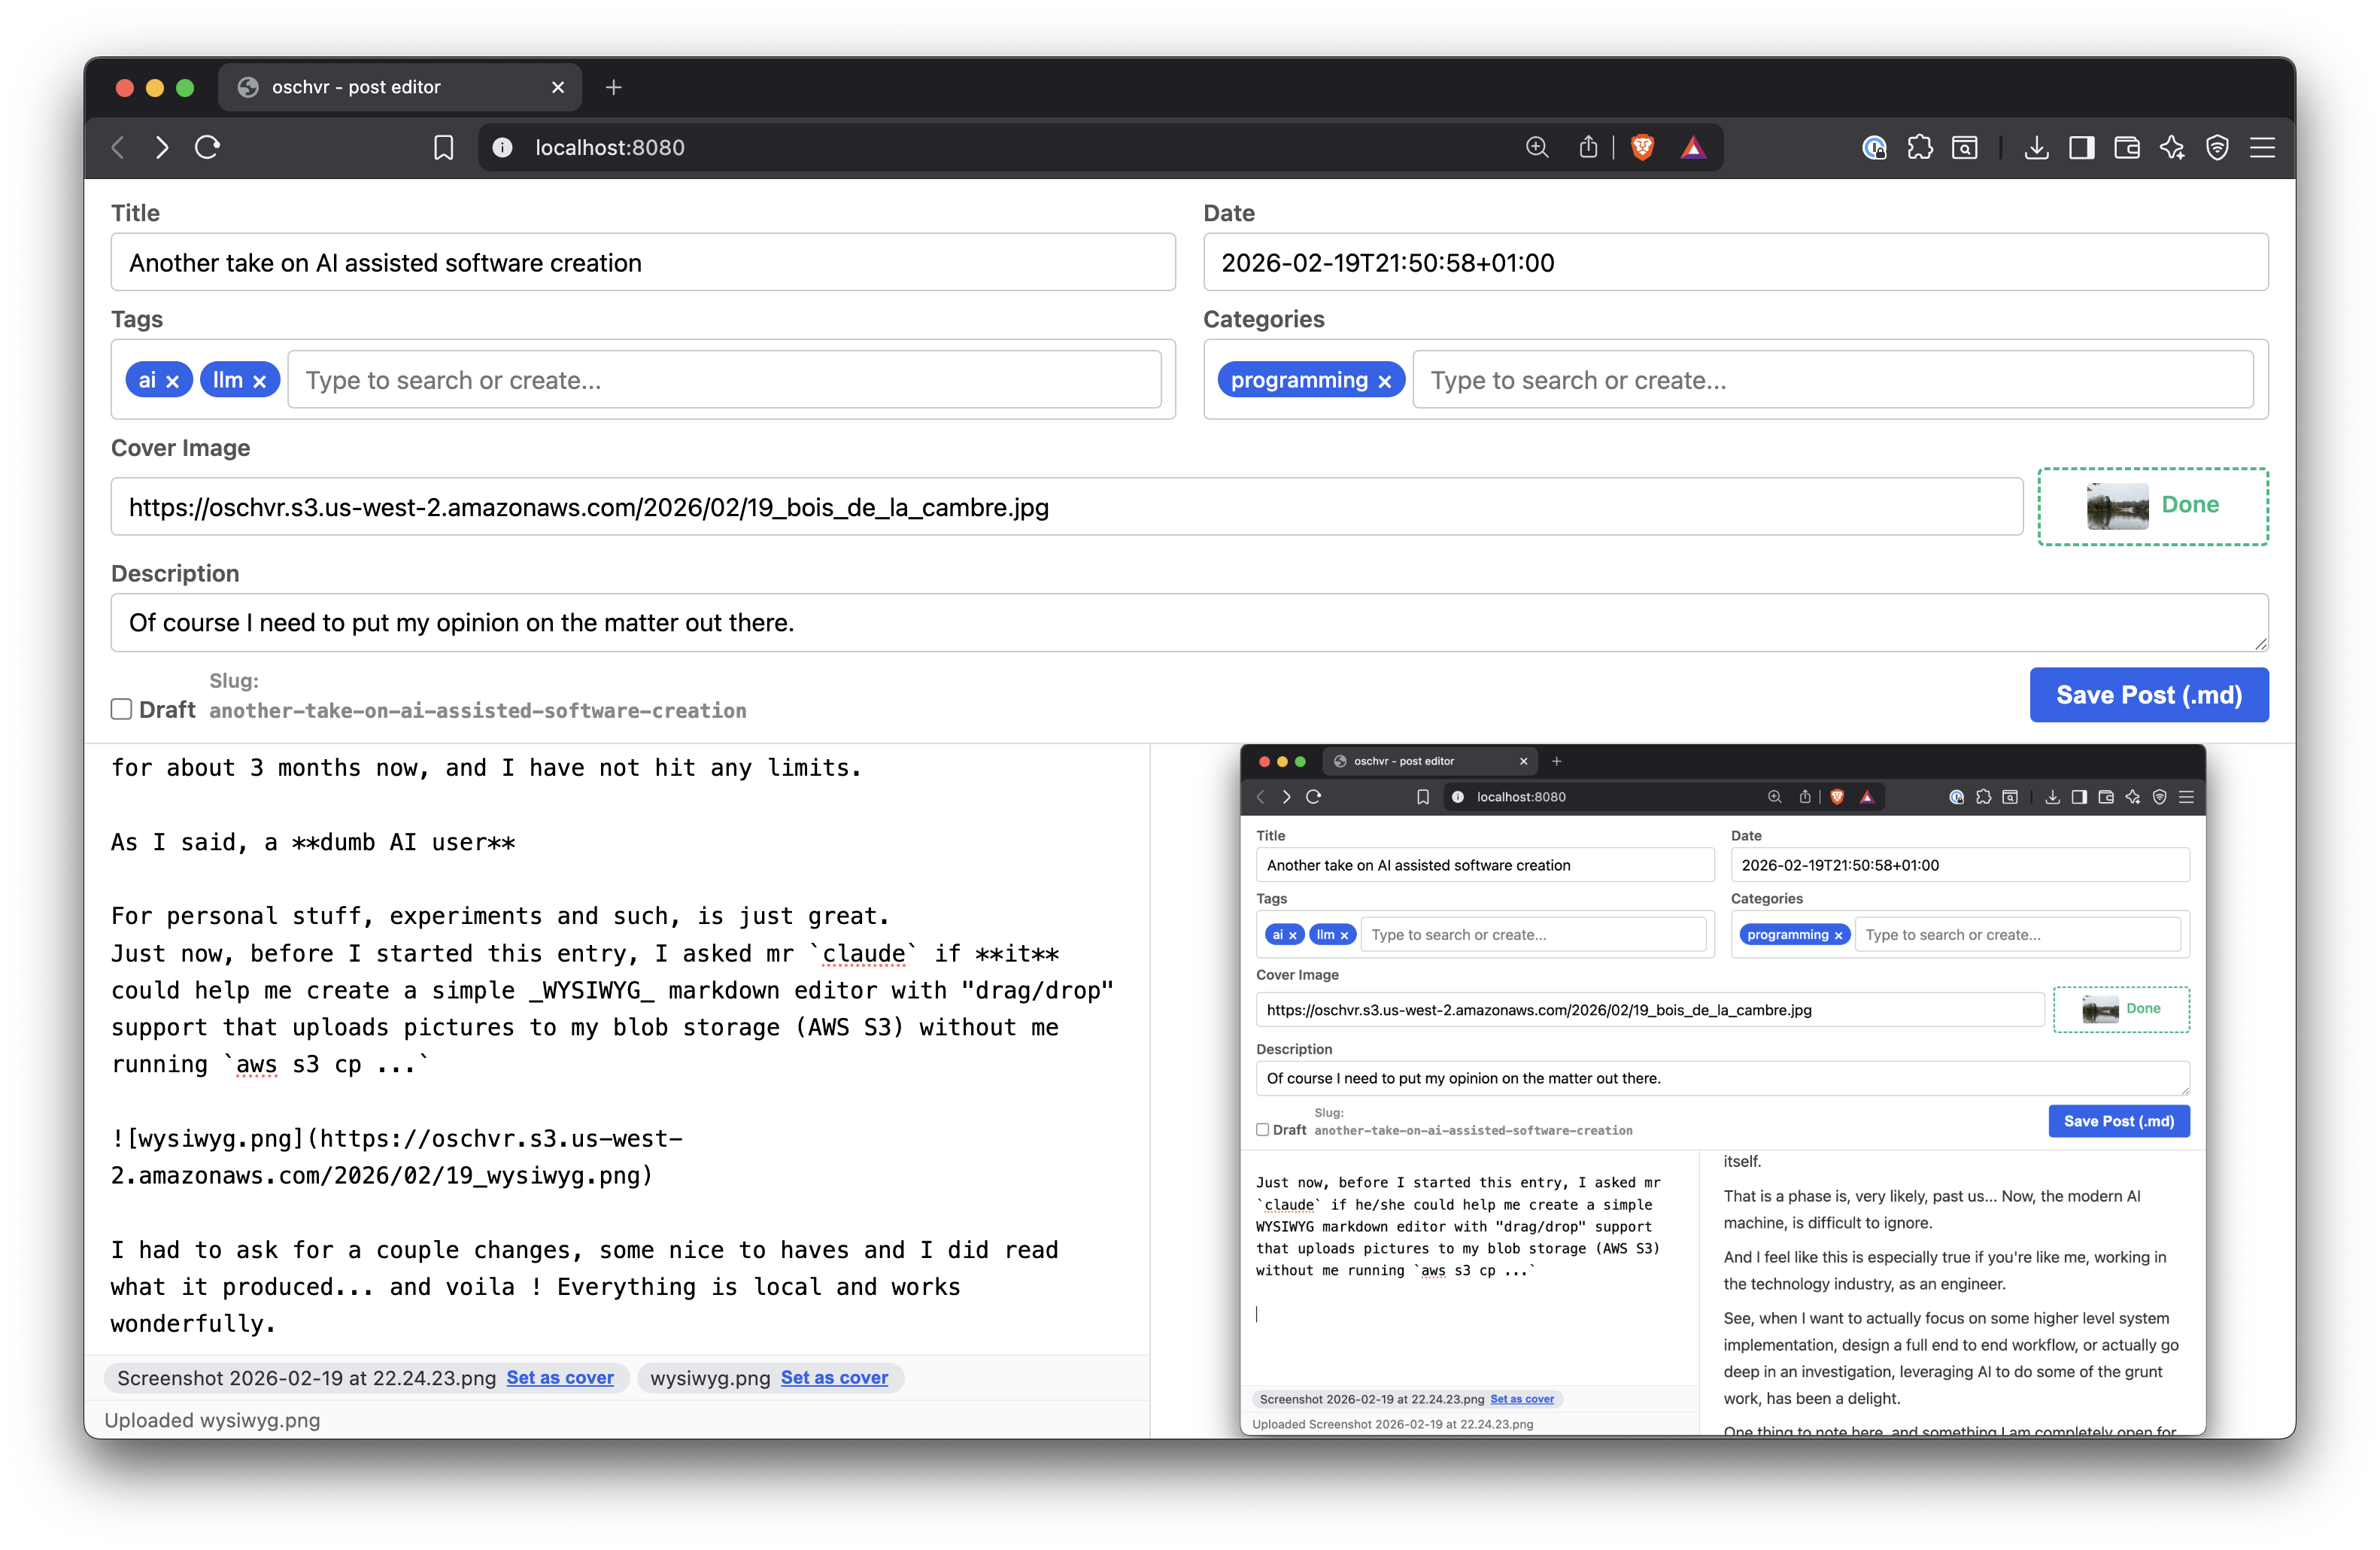Open the extensions puzzle icon
Image resolution: width=2380 pixels, height=1550 pixels.
point(1919,148)
